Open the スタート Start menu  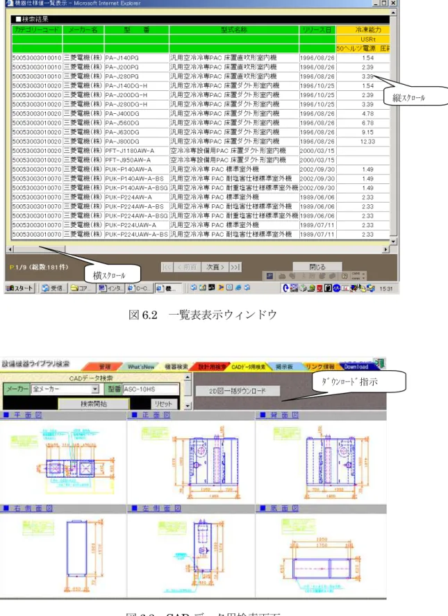[x=19, y=288]
